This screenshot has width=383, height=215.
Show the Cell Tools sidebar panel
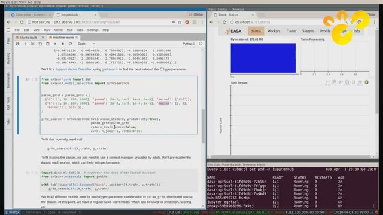pyautogui.click(x=8, y=103)
